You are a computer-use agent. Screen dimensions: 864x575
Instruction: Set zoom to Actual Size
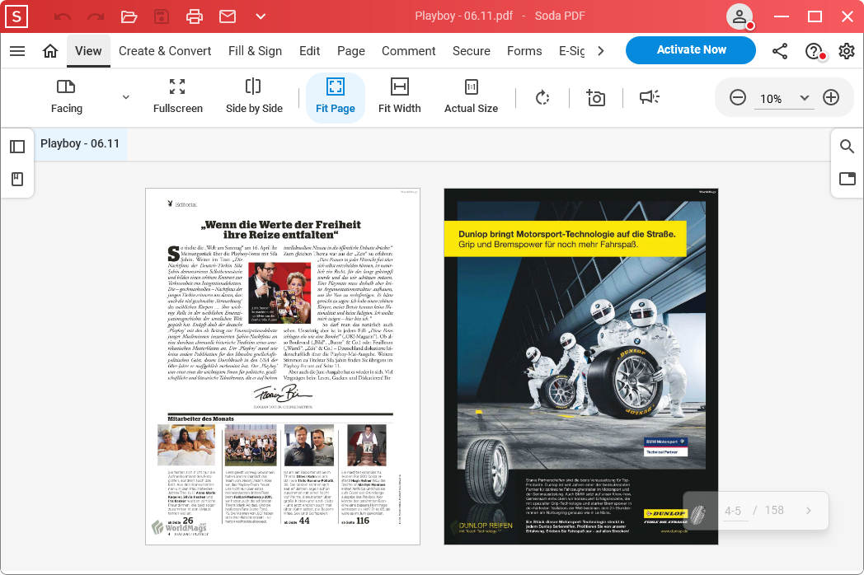(x=471, y=97)
